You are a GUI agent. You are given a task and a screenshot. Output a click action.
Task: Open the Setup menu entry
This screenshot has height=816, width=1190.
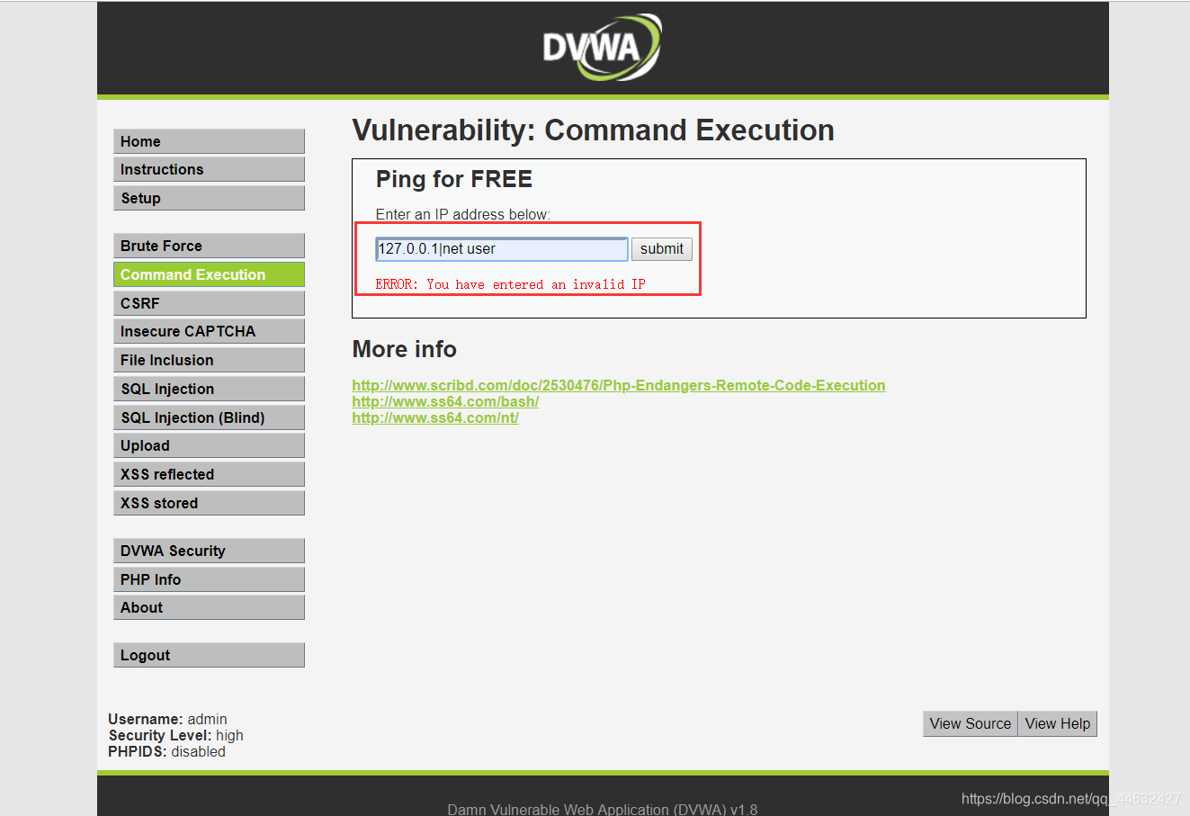pos(209,198)
